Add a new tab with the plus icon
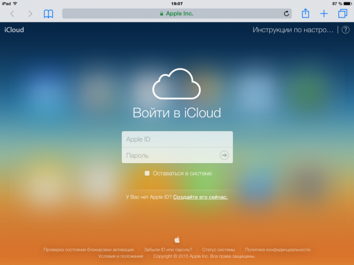354x265 pixels. (x=324, y=14)
